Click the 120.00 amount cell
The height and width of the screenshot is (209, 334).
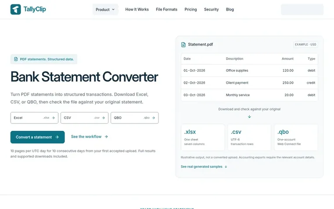coord(288,71)
